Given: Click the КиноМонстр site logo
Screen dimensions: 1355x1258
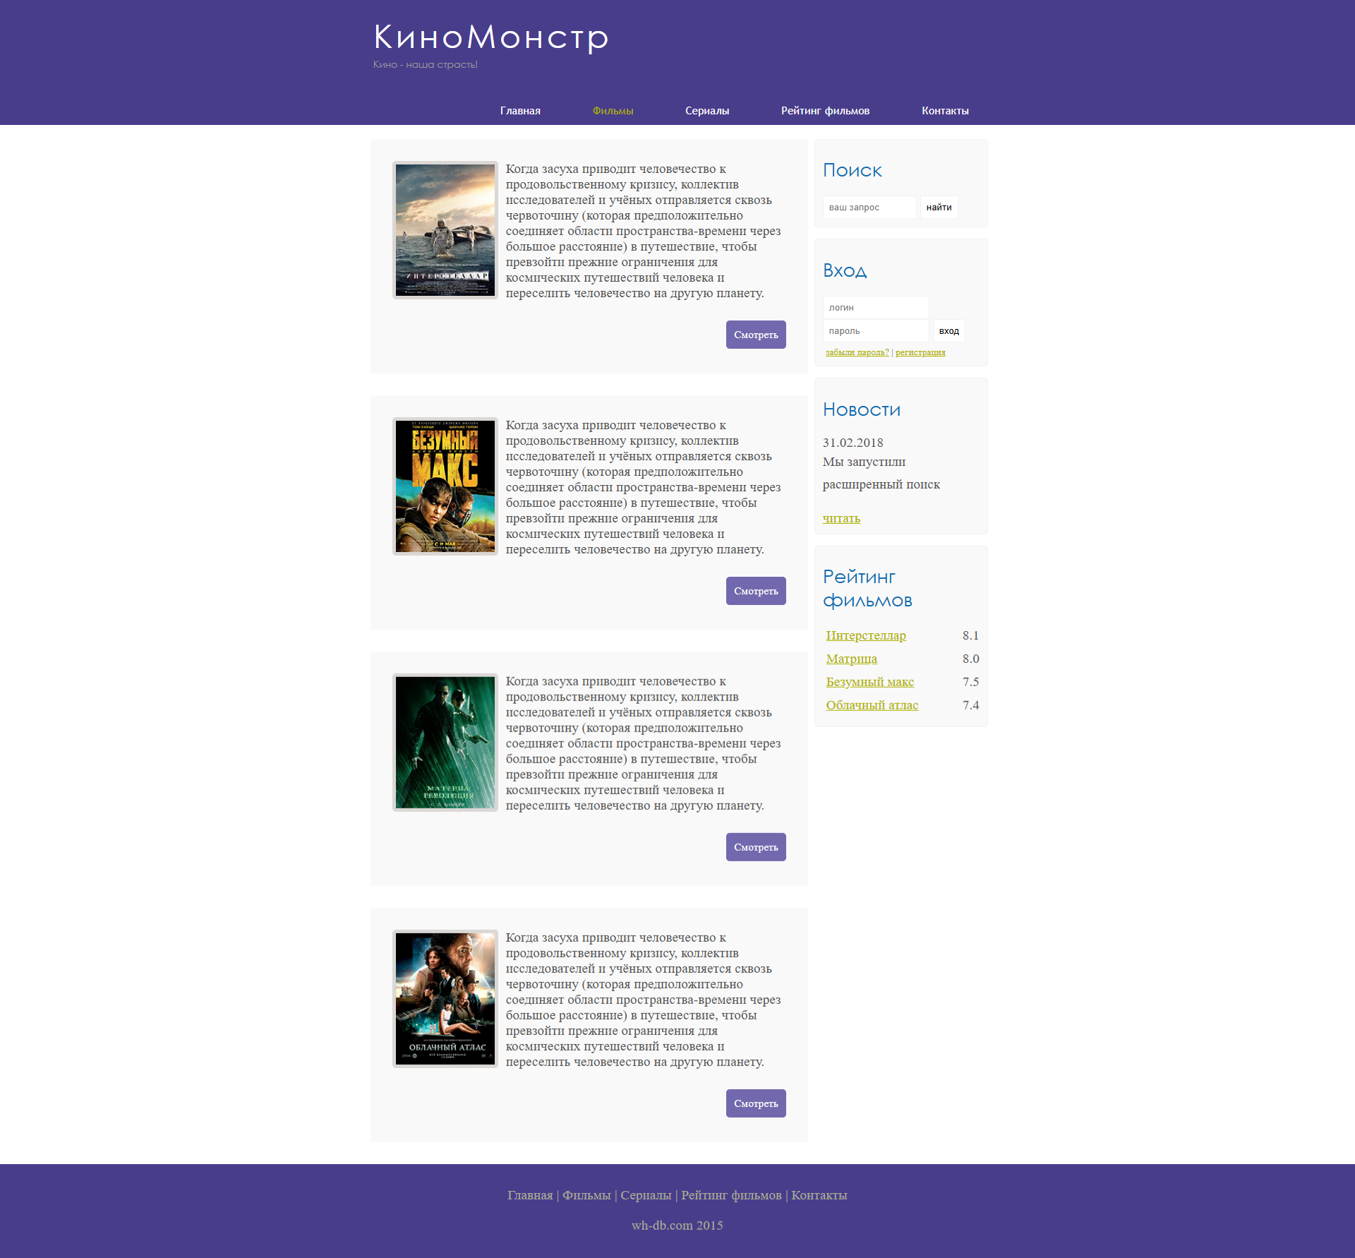Looking at the screenshot, I should [491, 37].
